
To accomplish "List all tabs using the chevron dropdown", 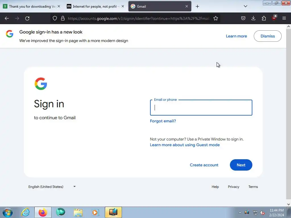I will tap(245, 6).
